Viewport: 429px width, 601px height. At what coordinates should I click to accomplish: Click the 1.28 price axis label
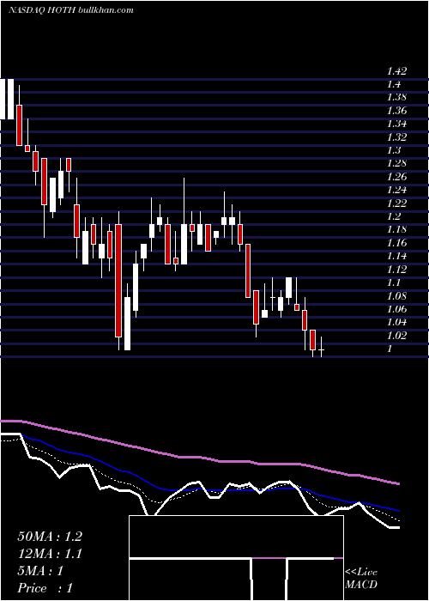tap(396, 164)
